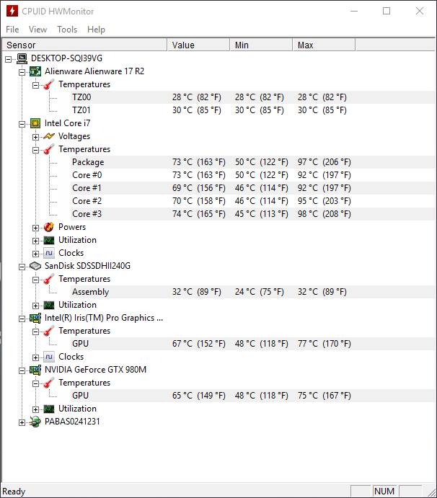Image resolution: width=437 pixels, height=498 pixels.
Task: Click the Clocks waveform icon under Intel Core i7
Action: 49,253
